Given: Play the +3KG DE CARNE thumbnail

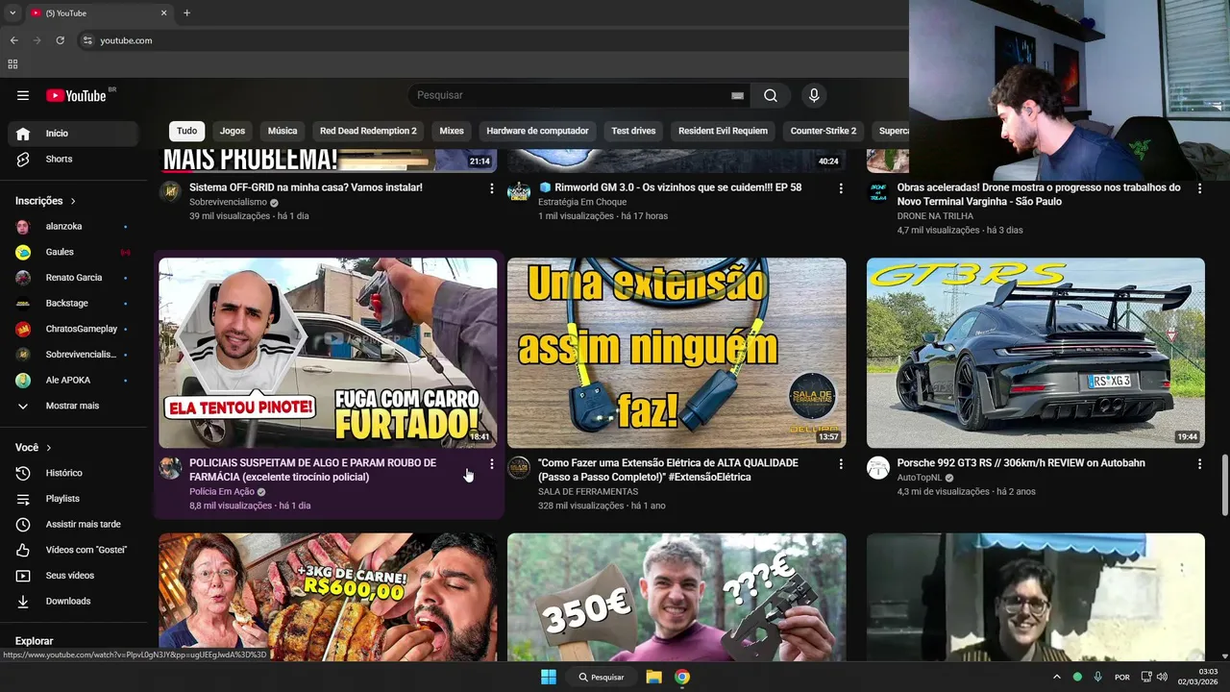Looking at the screenshot, I should [x=328, y=597].
